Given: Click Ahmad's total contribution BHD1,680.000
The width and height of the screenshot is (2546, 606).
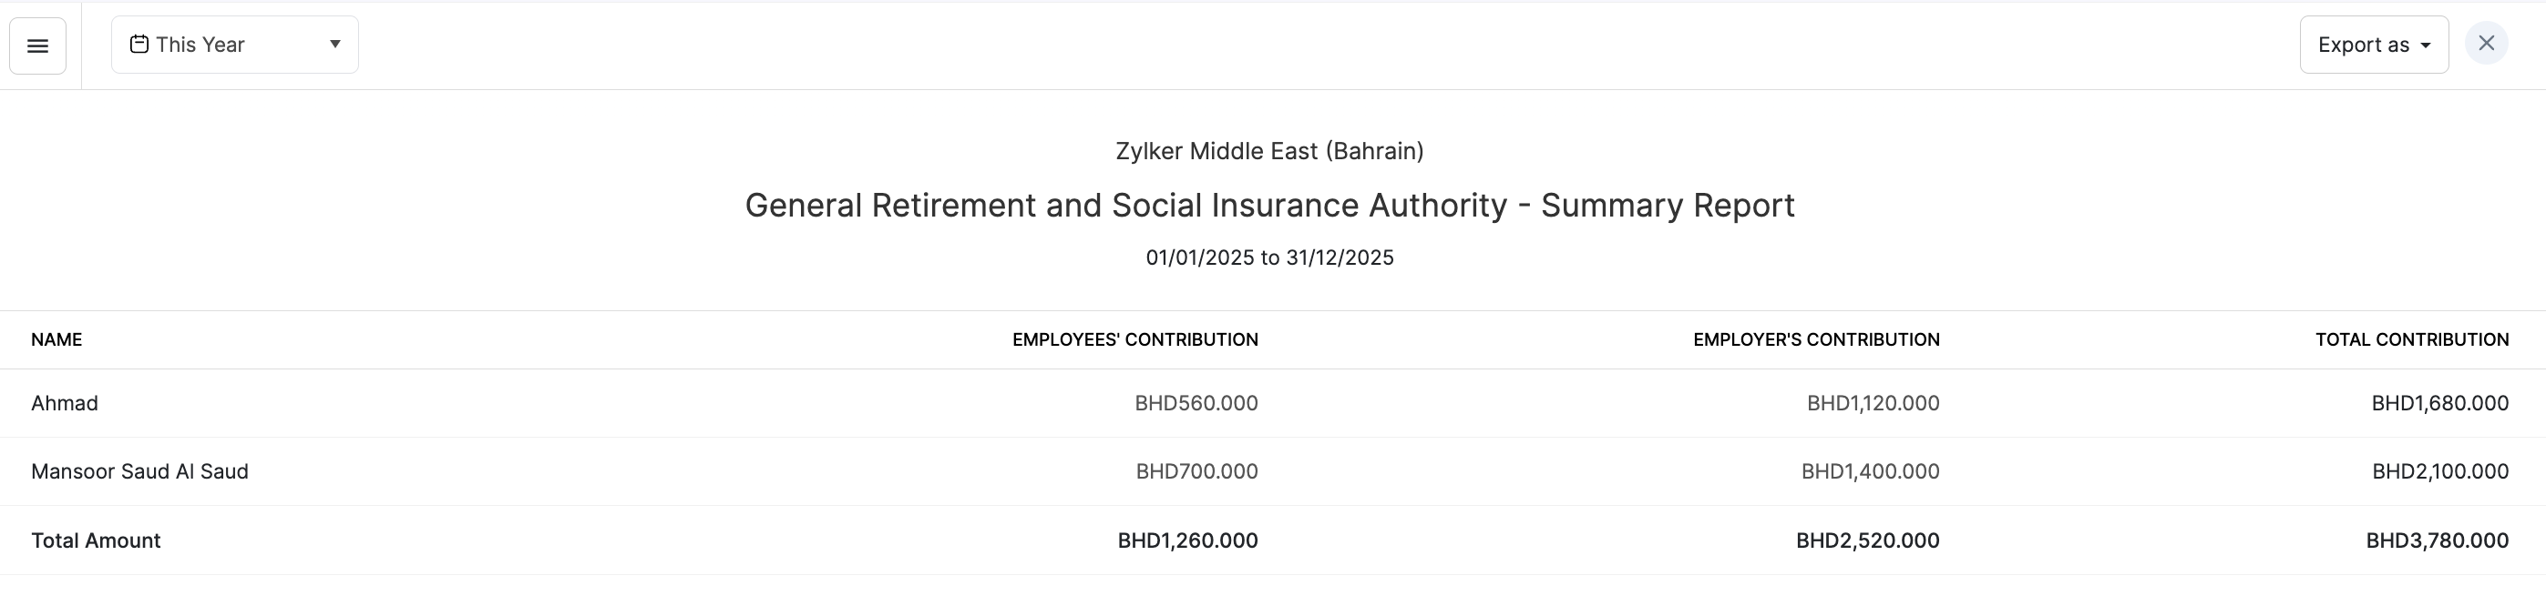Looking at the screenshot, I should tap(2439, 404).
